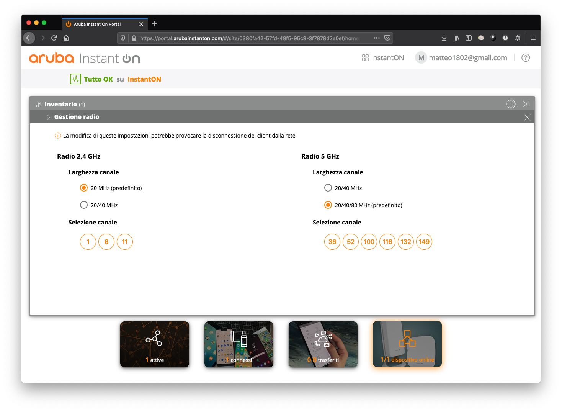The height and width of the screenshot is (411, 562).
Task: Click the Radio 2,4 GHz heading
Action: point(79,156)
